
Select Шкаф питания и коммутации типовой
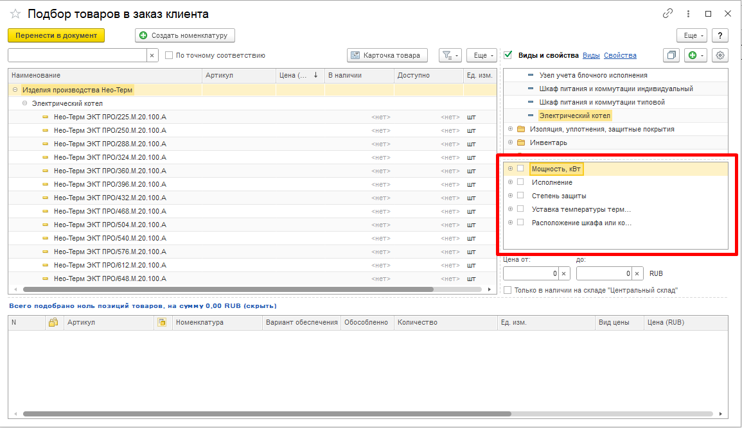[x=602, y=102]
